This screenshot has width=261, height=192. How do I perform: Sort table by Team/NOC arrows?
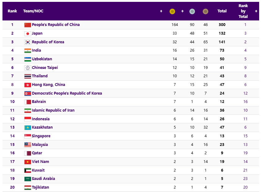click(x=161, y=11)
